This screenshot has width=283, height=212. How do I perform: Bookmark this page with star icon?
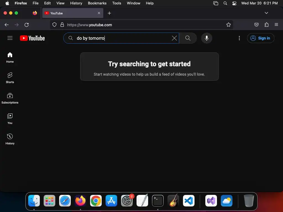click(228, 25)
